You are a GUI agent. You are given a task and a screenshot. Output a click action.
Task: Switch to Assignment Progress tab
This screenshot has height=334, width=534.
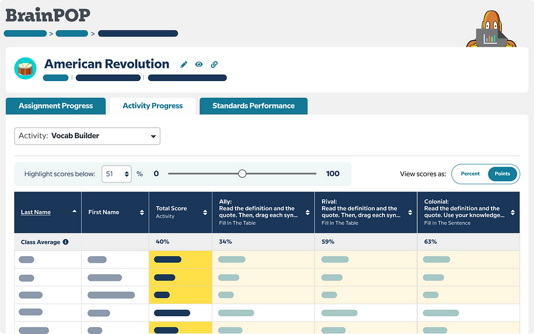coord(56,106)
